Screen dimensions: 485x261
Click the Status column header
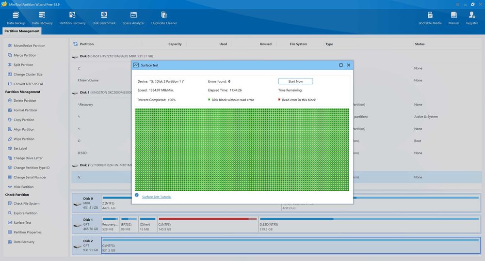click(x=420, y=44)
